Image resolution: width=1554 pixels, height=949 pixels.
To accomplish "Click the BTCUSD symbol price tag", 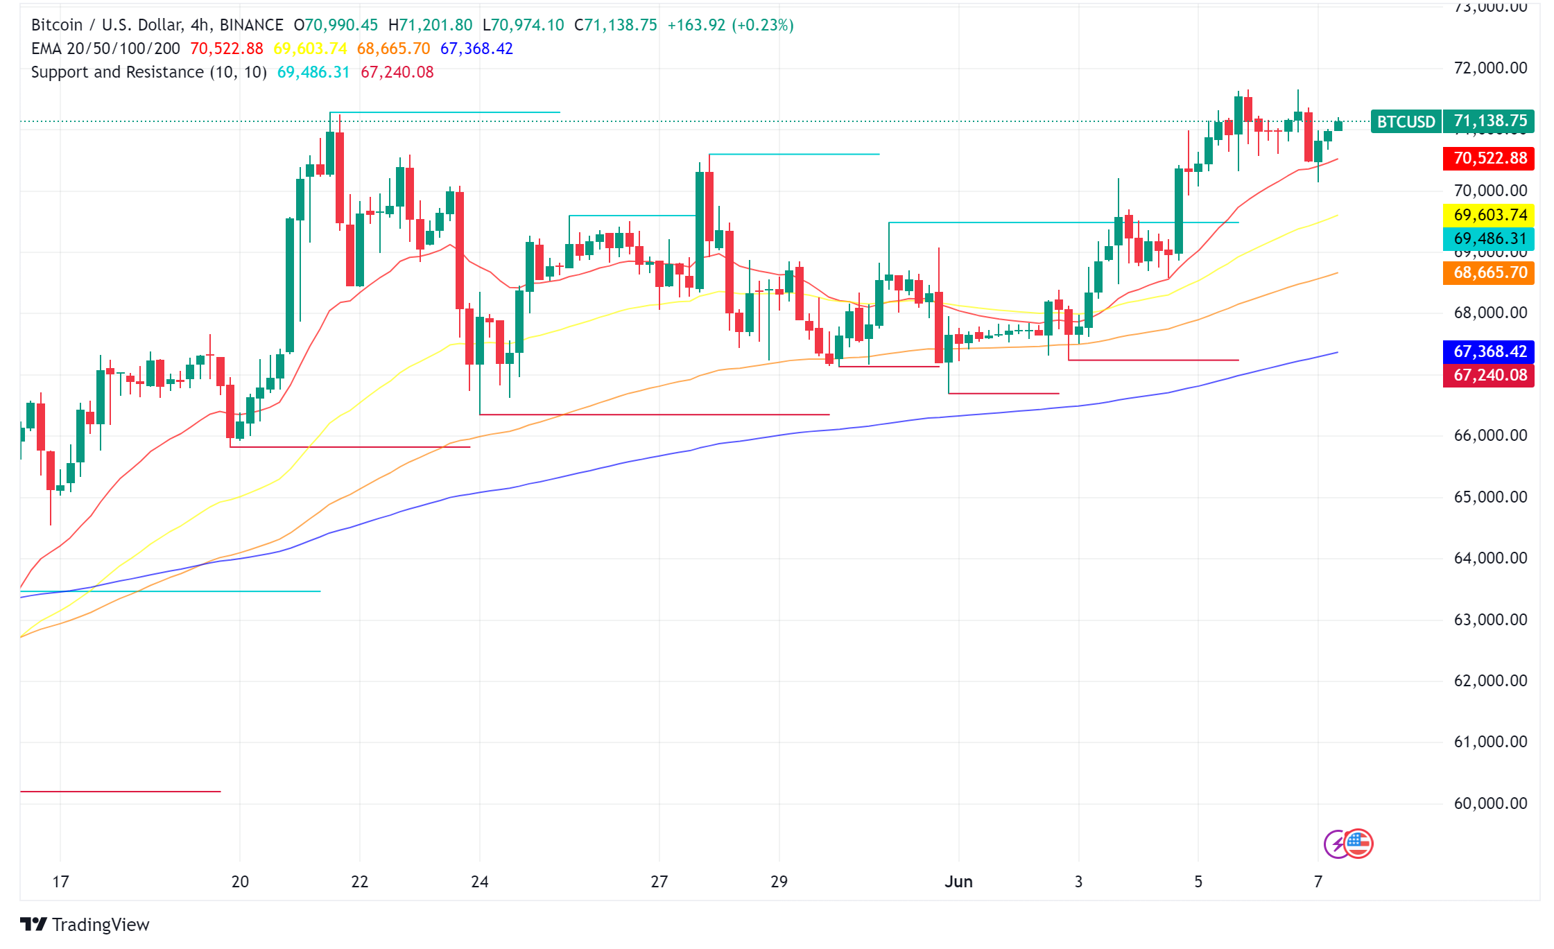I will pos(1406,121).
